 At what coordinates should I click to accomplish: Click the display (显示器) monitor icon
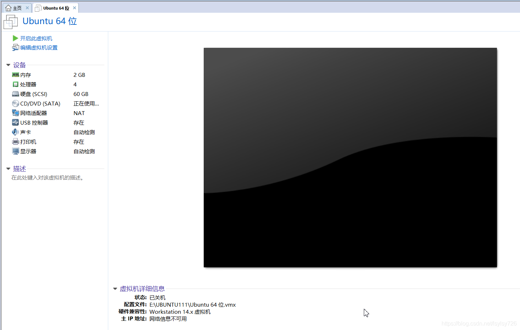(15, 151)
